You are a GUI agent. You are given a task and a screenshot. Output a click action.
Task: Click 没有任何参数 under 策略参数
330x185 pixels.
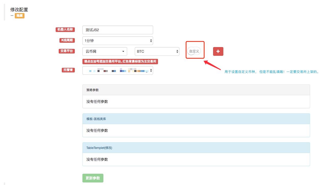point(97,102)
